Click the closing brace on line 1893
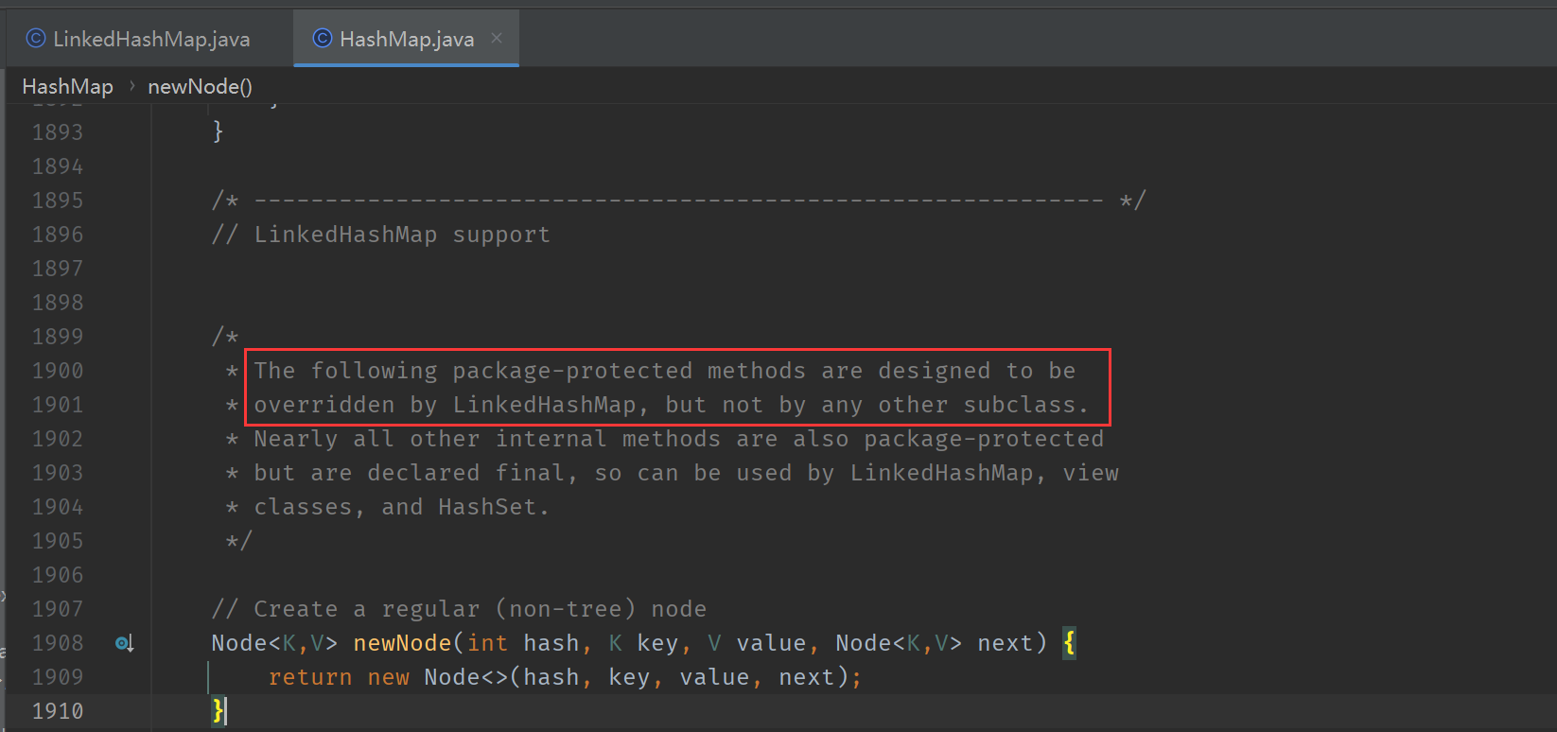 (218, 131)
